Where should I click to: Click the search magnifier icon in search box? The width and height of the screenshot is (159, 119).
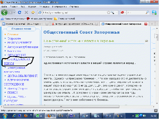[147, 12]
